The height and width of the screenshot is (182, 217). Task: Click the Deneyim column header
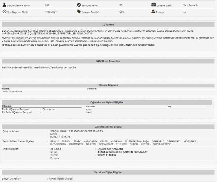pos(91,89)
